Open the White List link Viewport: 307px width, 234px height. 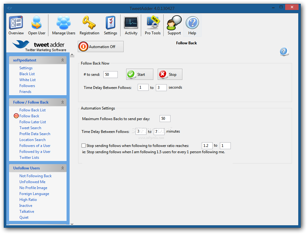[27, 80]
